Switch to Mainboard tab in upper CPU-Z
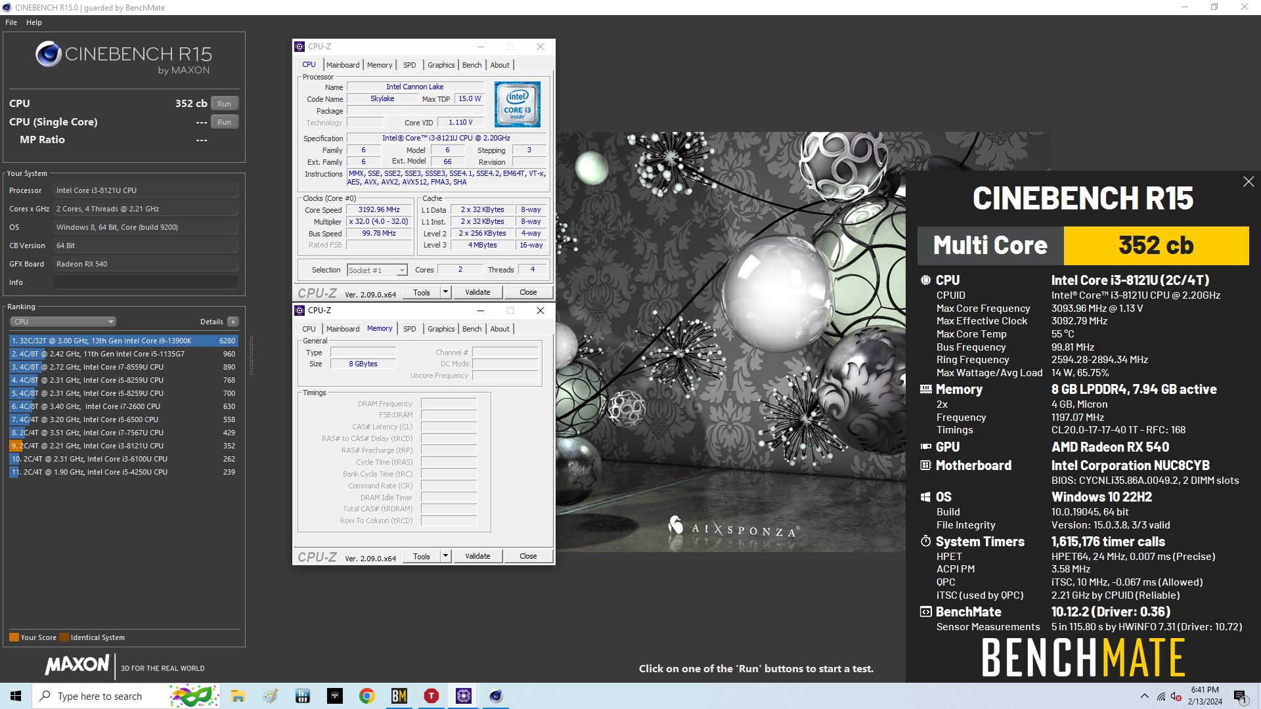Screen dimensions: 1261x709 [x=343, y=65]
